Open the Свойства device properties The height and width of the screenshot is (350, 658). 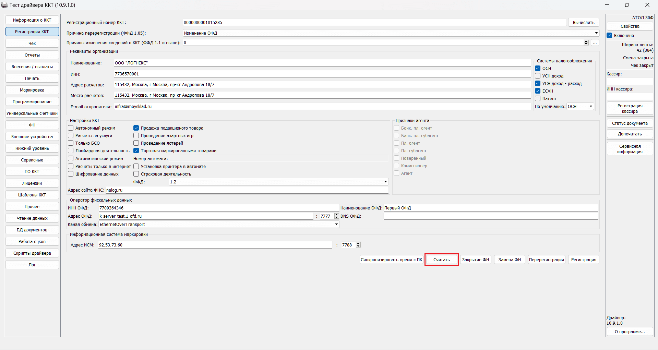pos(630,26)
